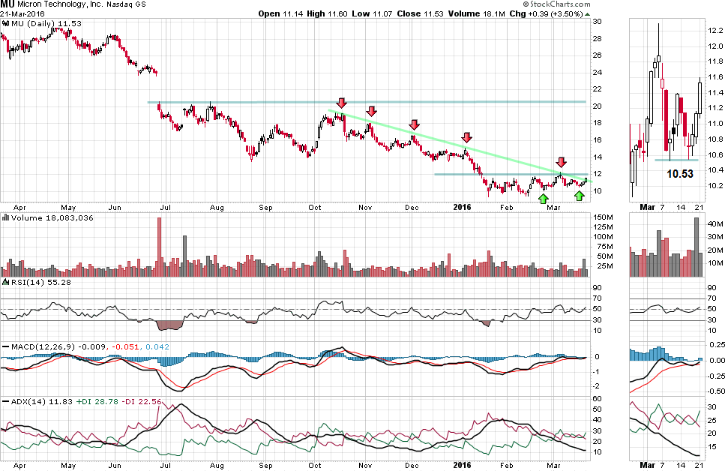725x471 pixels.
Task: Click the bar icon beside the Volume legend
Action: click(5, 217)
